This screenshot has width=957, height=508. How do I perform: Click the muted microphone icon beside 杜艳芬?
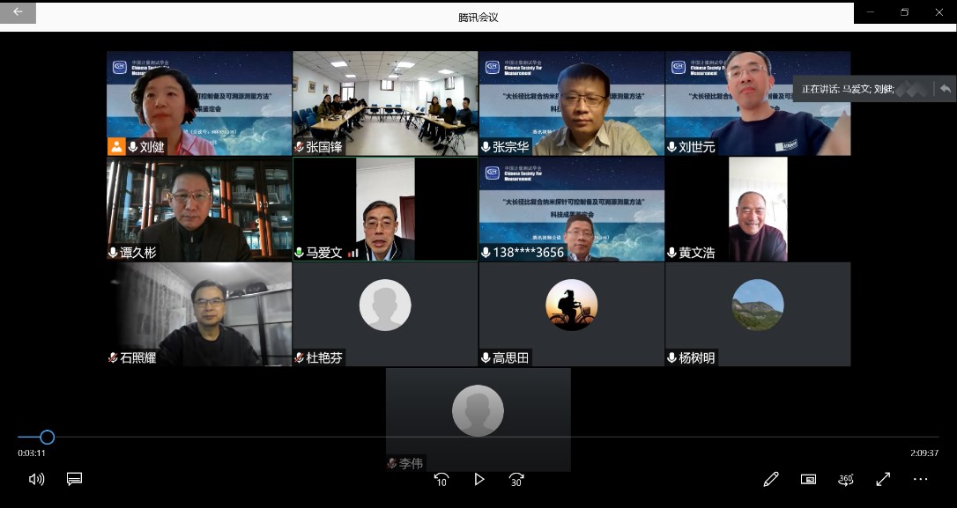300,357
